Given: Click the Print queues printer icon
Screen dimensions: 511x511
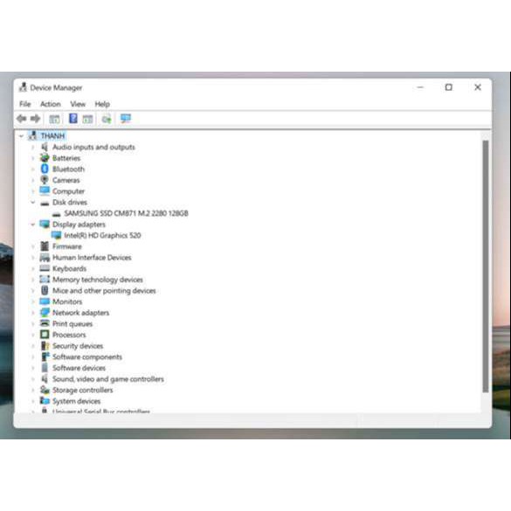Looking at the screenshot, I should [45, 323].
